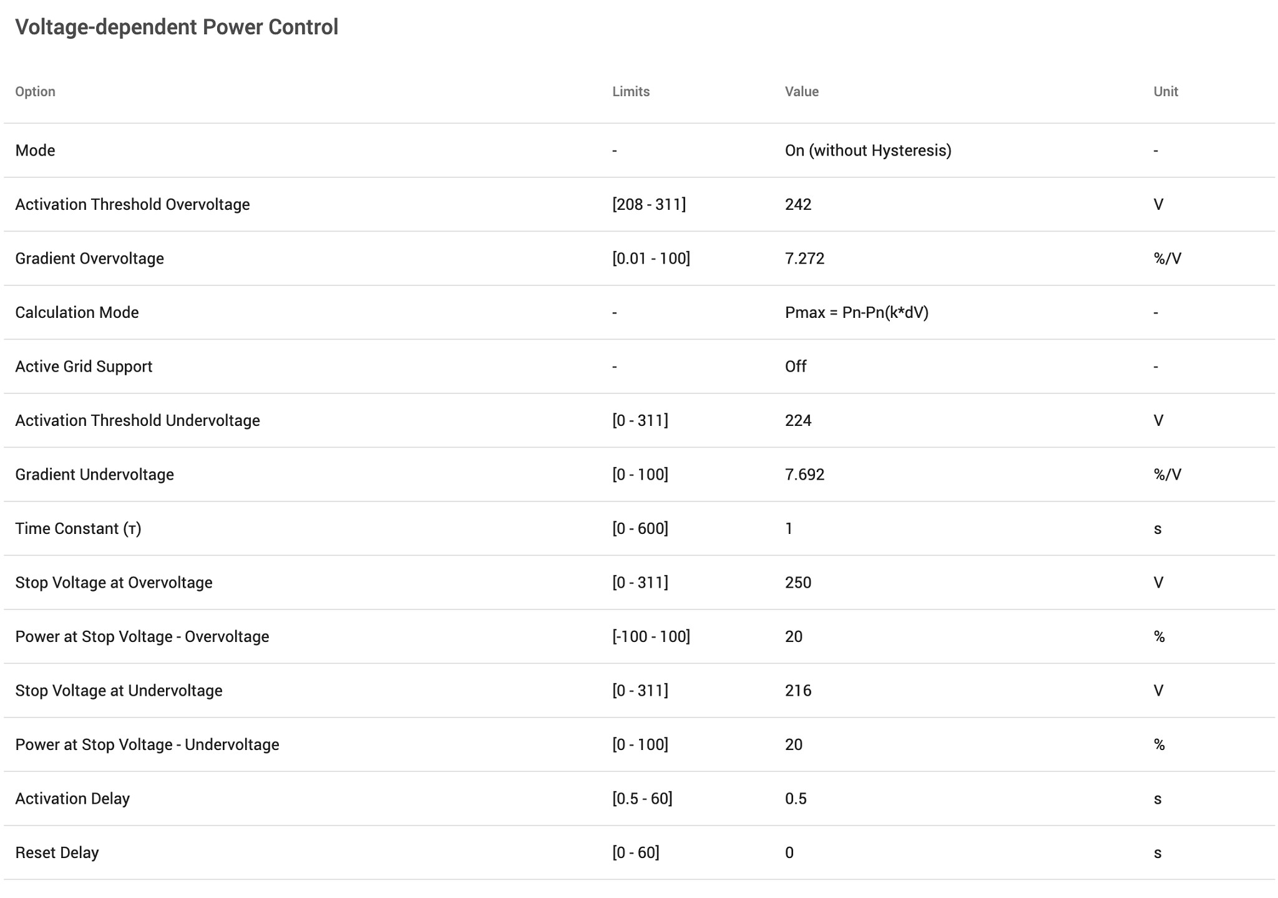
Task: Click the Gradient Undervoltage value 7.692
Action: click(x=804, y=475)
